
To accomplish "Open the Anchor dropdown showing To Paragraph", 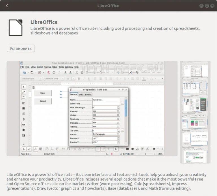I will (106, 134).
